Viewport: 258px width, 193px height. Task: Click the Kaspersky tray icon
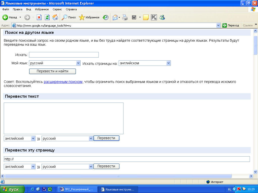(239, 189)
